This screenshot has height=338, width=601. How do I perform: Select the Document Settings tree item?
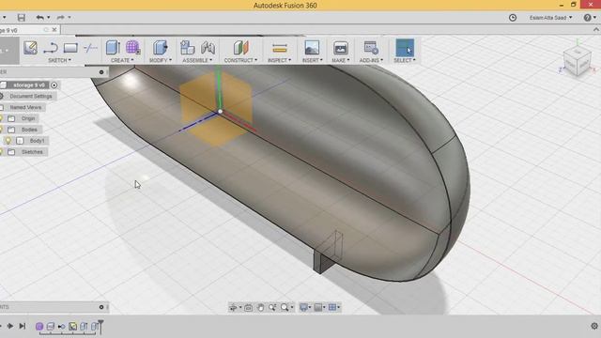[x=31, y=96]
